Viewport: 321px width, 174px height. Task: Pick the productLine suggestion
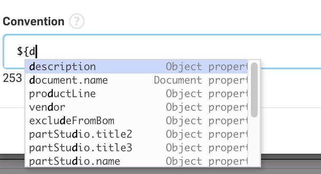point(63,94)
